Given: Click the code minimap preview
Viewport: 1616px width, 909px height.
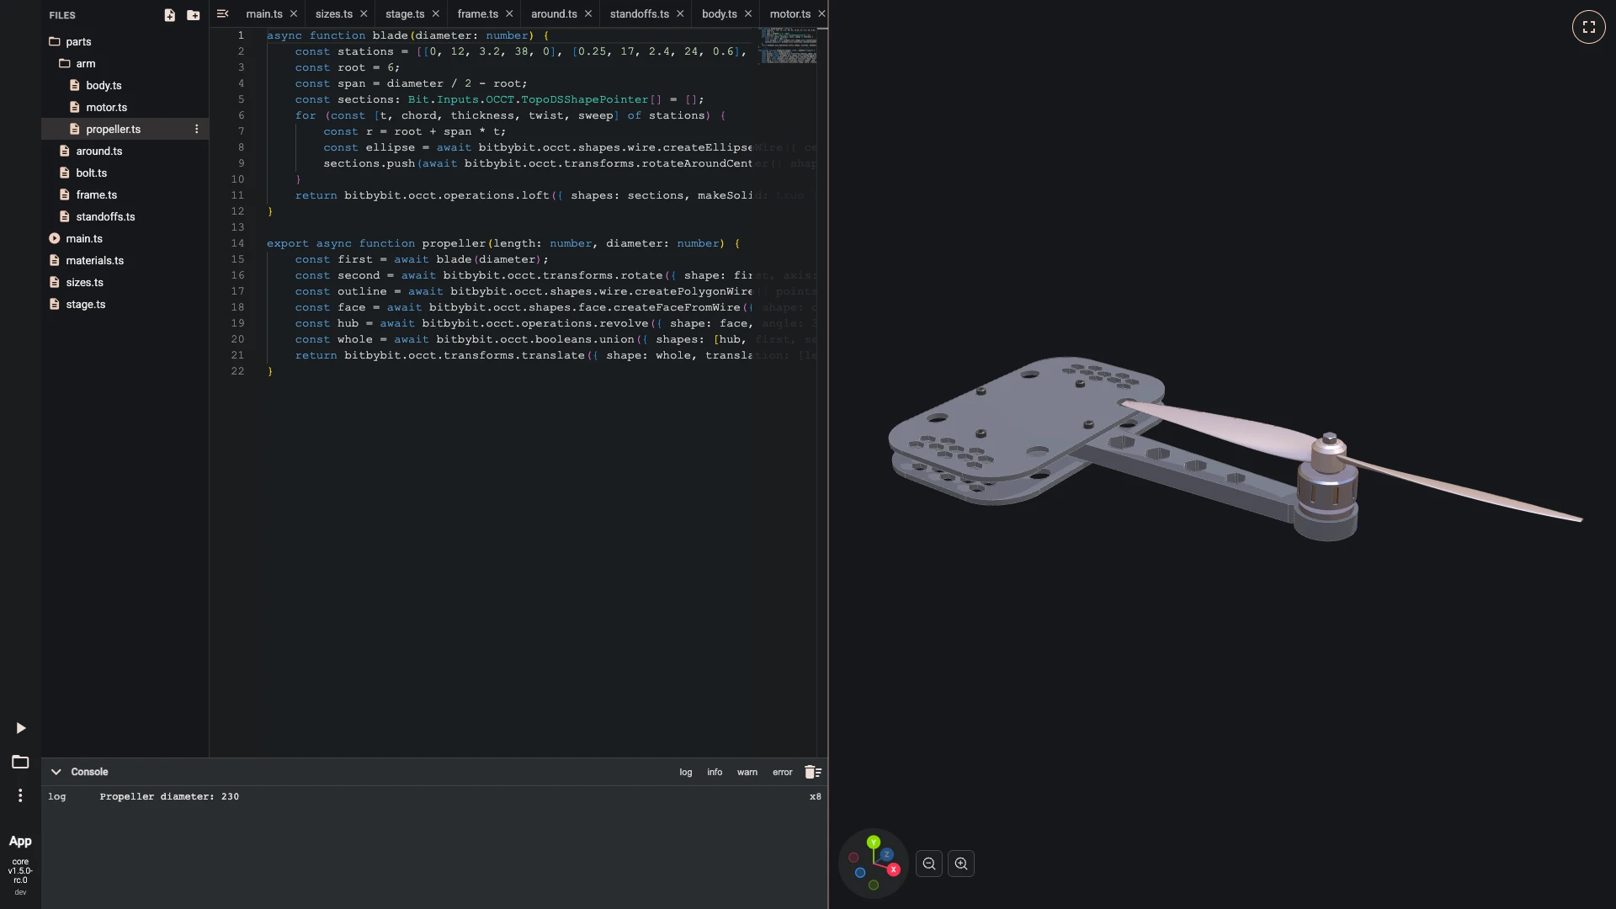Looking at the screenshot, I should pos(789,46).
